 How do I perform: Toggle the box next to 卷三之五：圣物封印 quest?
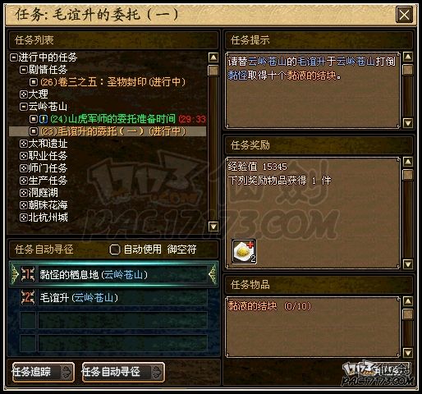pyautogui.click(x=34, y=82)
